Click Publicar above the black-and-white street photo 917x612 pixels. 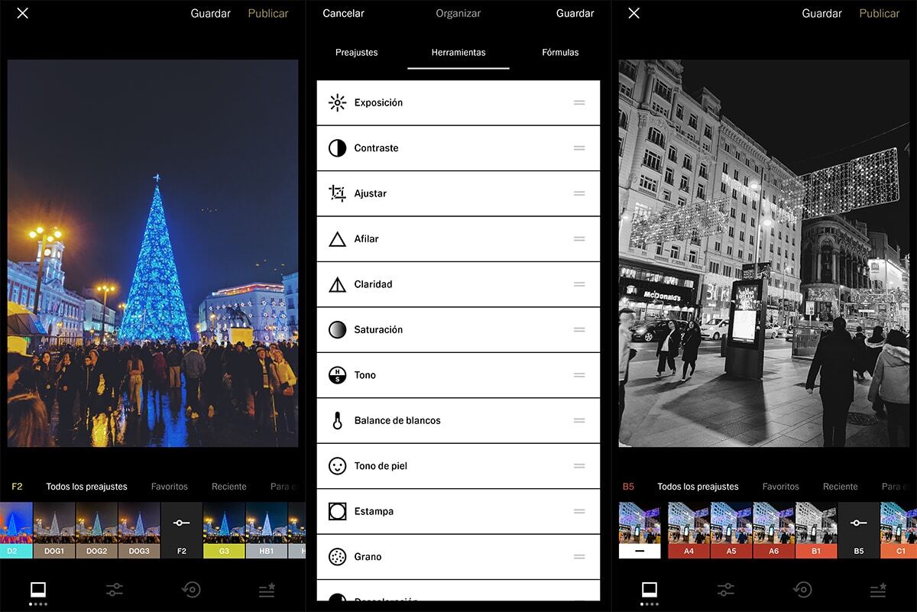(x=880, y=13)
